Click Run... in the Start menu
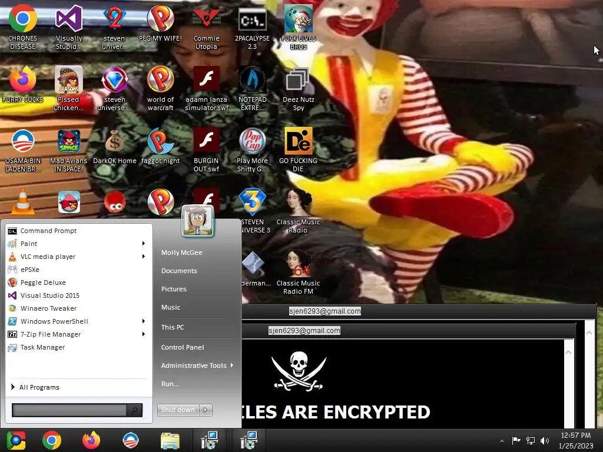603x452 pixels. pyautogui.click(x=170, y=384)
